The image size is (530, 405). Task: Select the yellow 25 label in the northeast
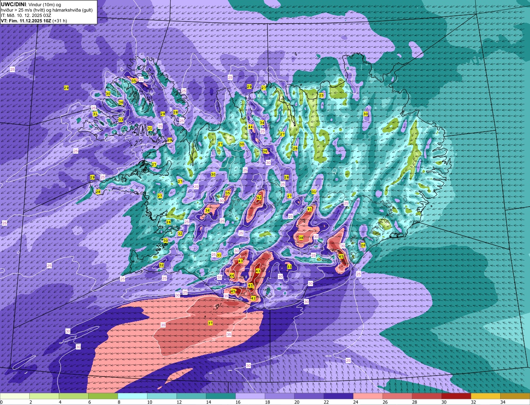click(321, 95)
